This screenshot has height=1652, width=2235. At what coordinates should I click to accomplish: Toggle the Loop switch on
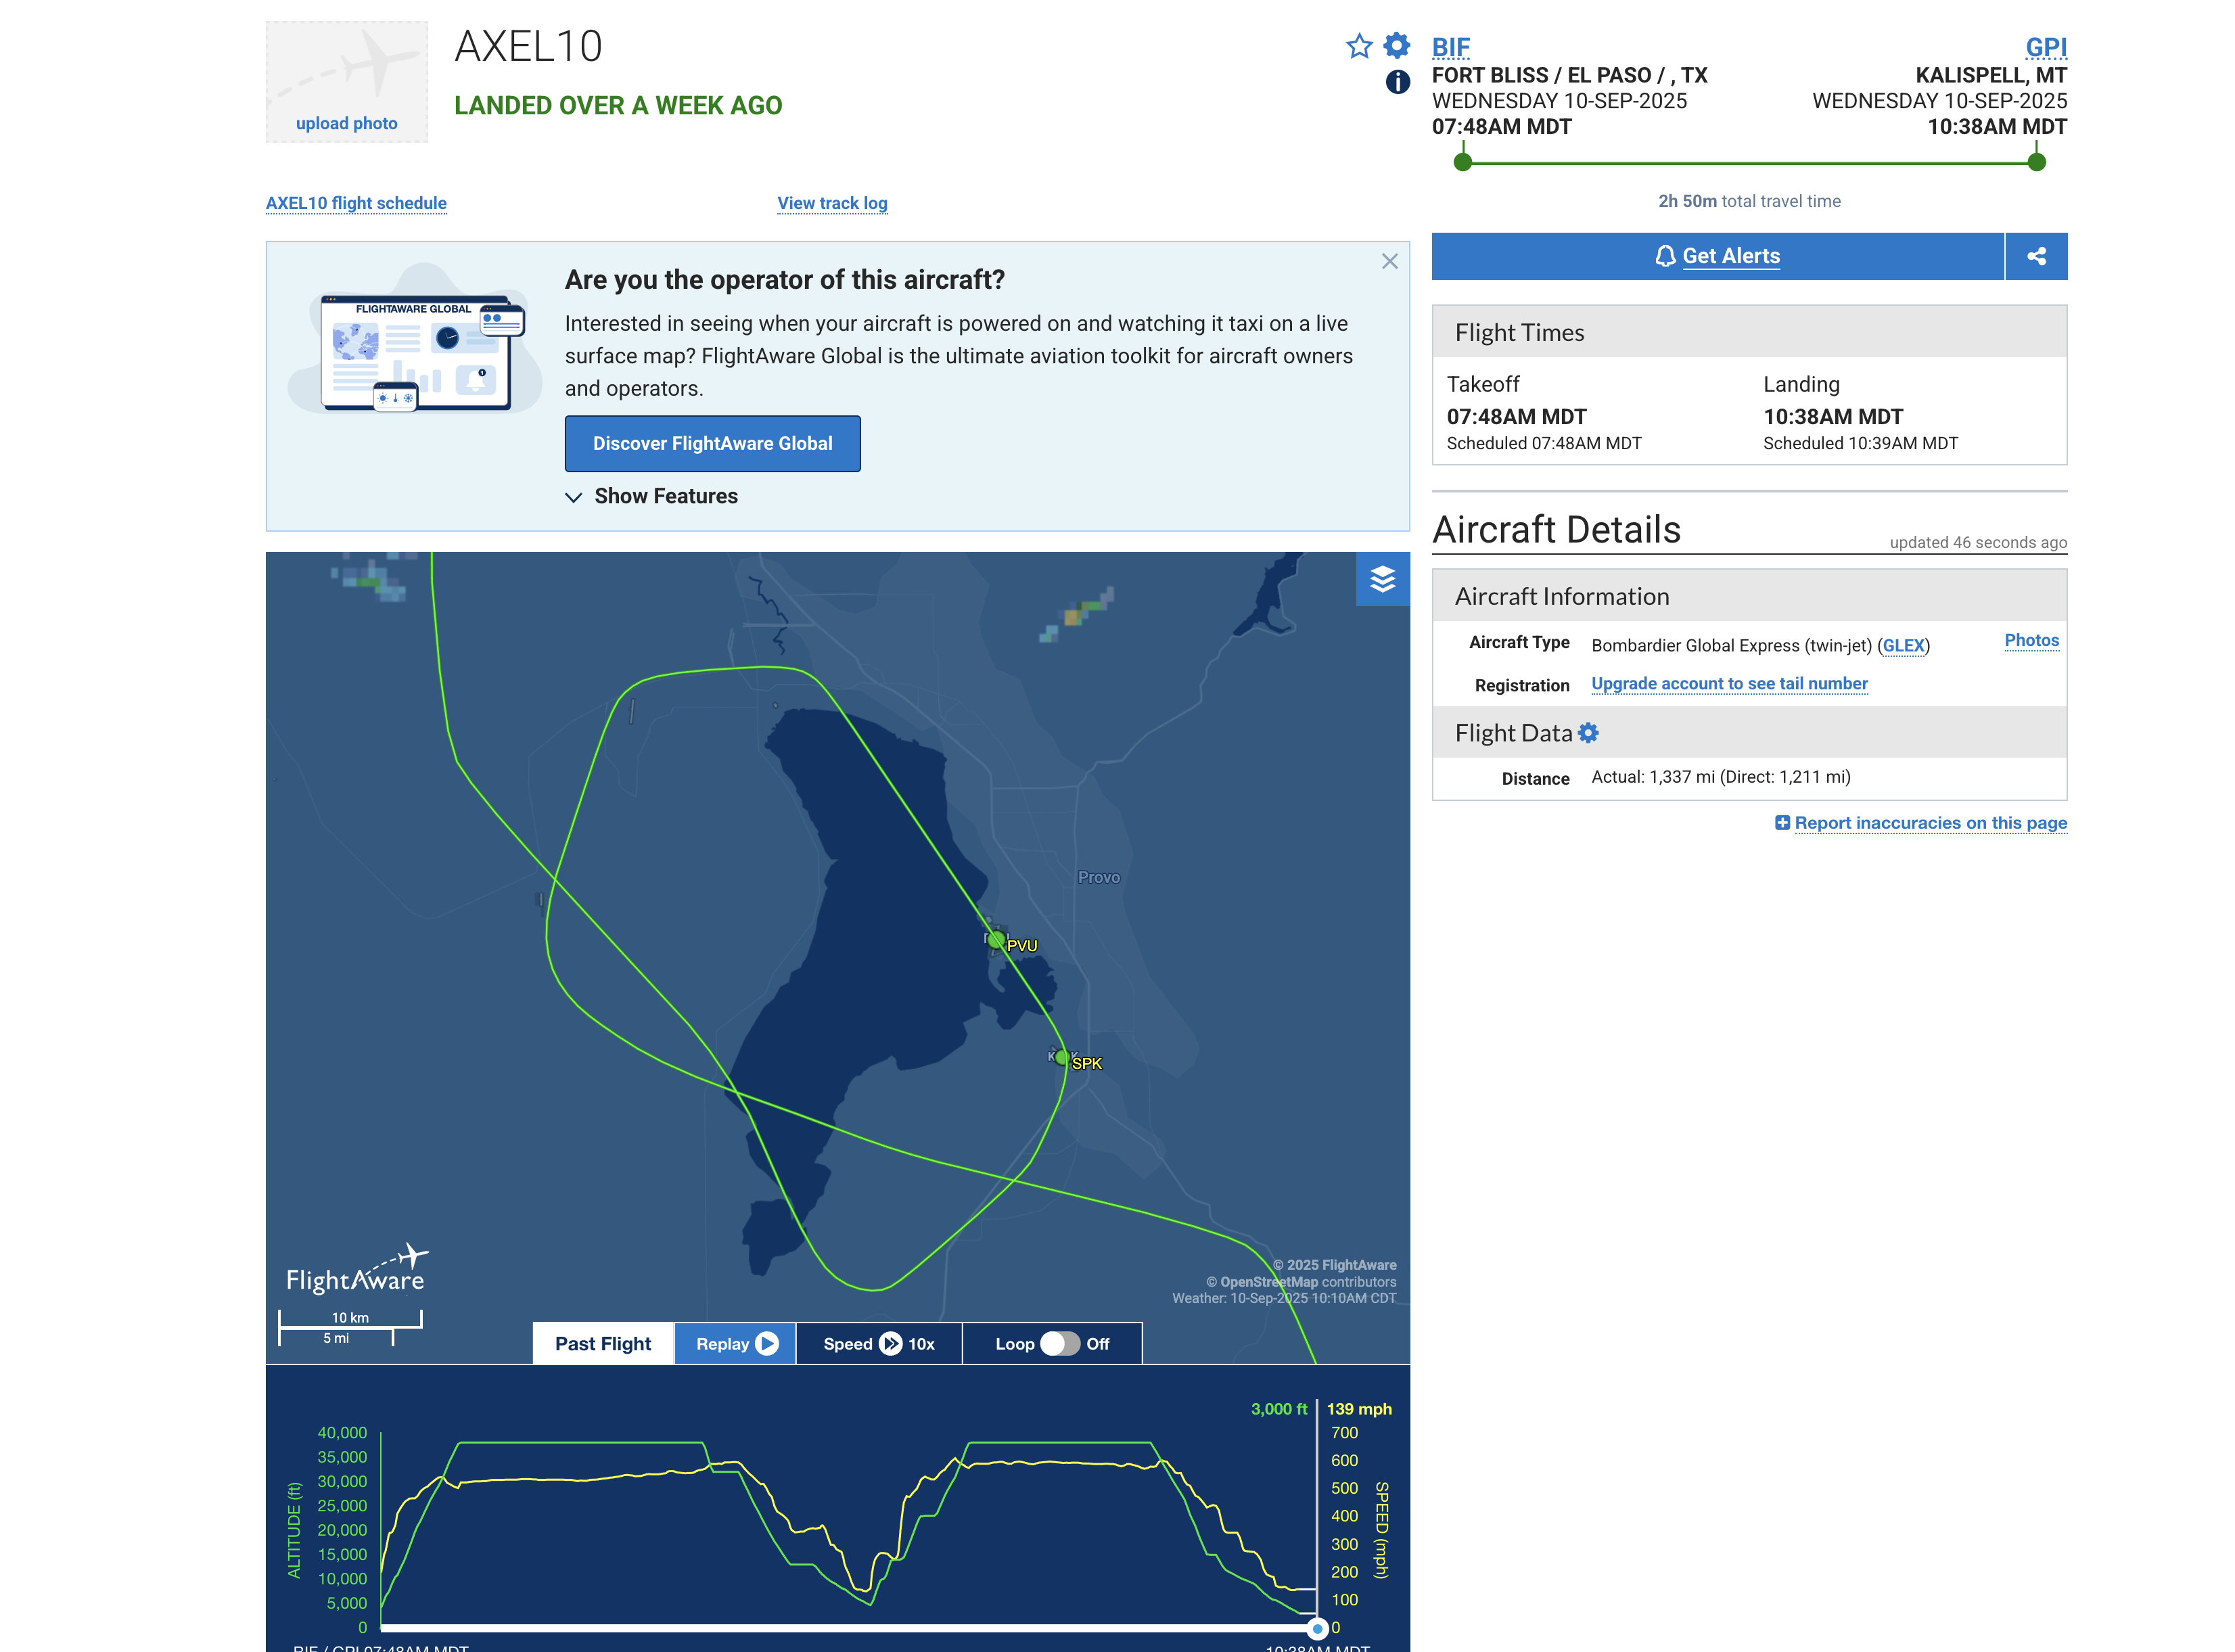1059,1344
